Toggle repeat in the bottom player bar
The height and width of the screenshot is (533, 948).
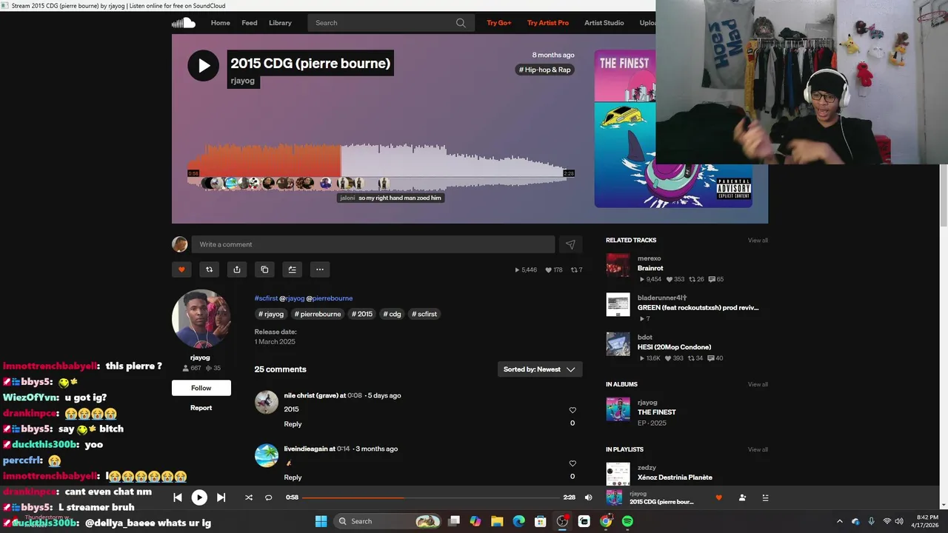(269, 497)
